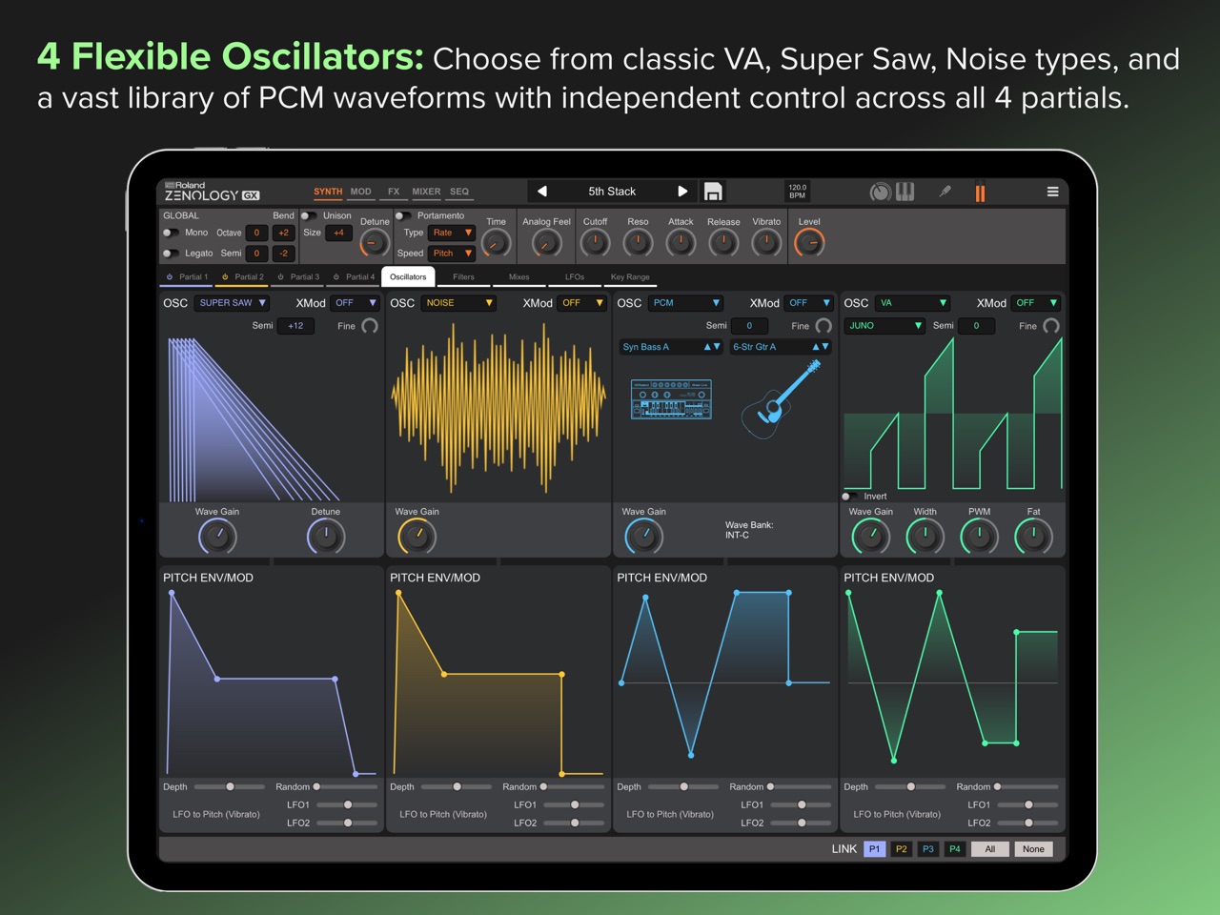
Task: Toggle the Mono switch
Action: [170, 233]
